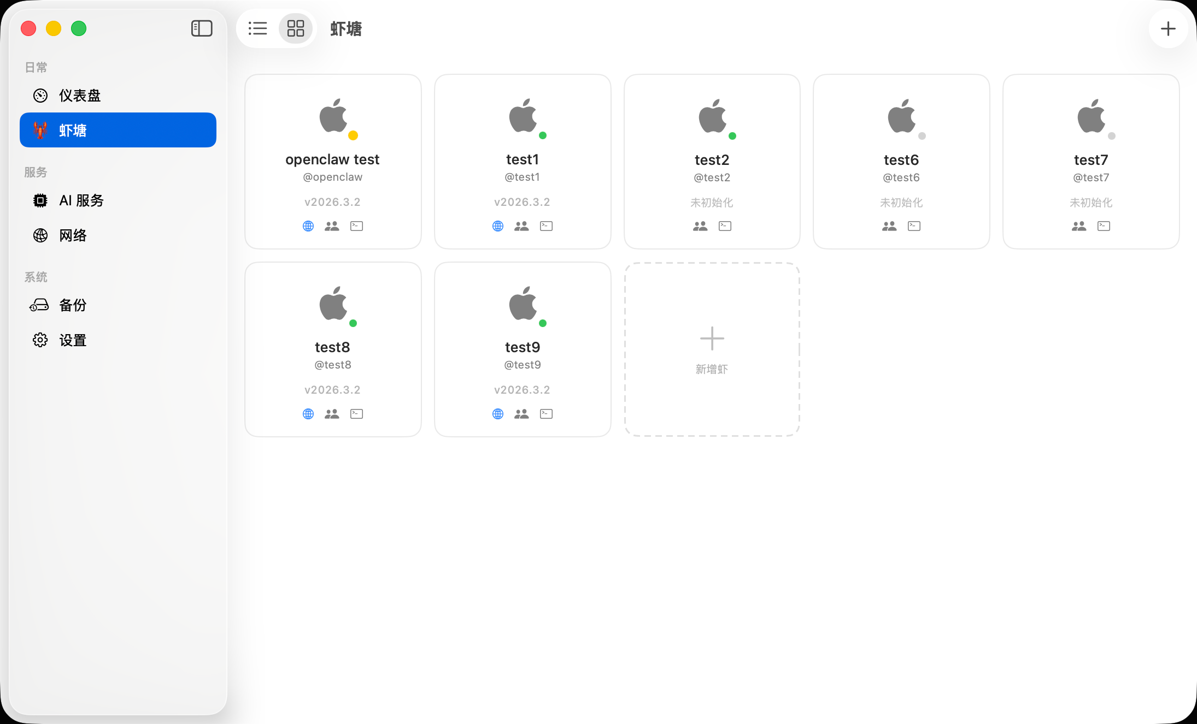
Task: Click the plus button in top-right corner
Action: [1168, 28]
